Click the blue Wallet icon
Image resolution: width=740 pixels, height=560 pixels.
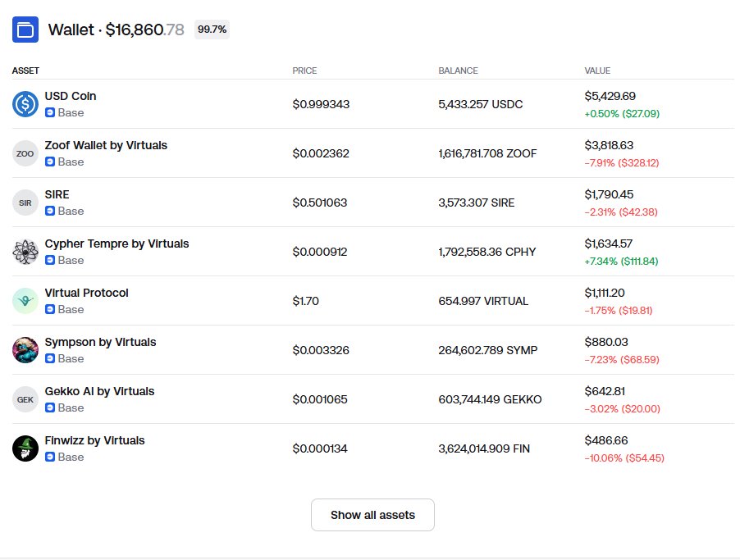point(25,30)
